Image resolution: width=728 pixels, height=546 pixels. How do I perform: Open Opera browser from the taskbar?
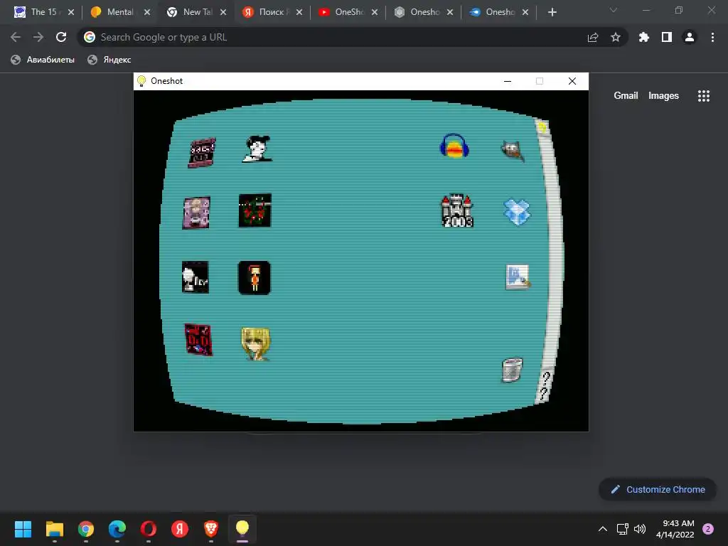[149, 529]
